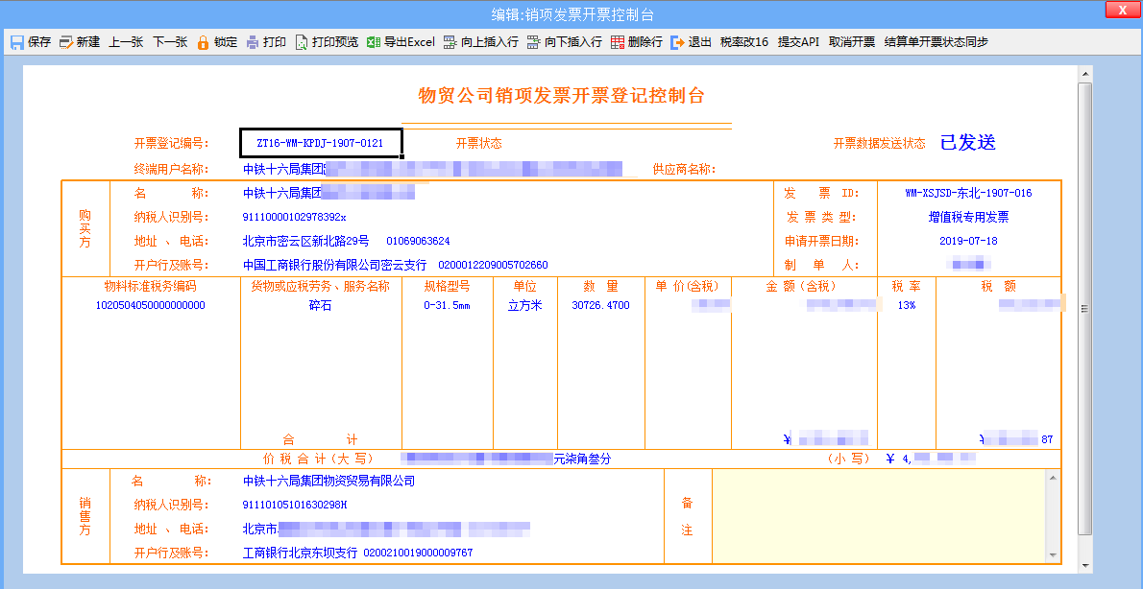The image size is (1143, 589).
Task: Click the main form vertical scrollbar thumb
Action: 1084,309
